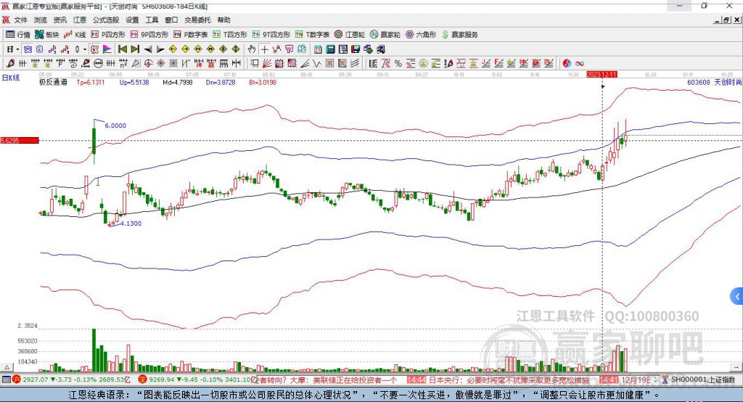Open the 江恩轮 Gann wheel
This screenshot has width=743, height=402.
(x=350, y=35)
